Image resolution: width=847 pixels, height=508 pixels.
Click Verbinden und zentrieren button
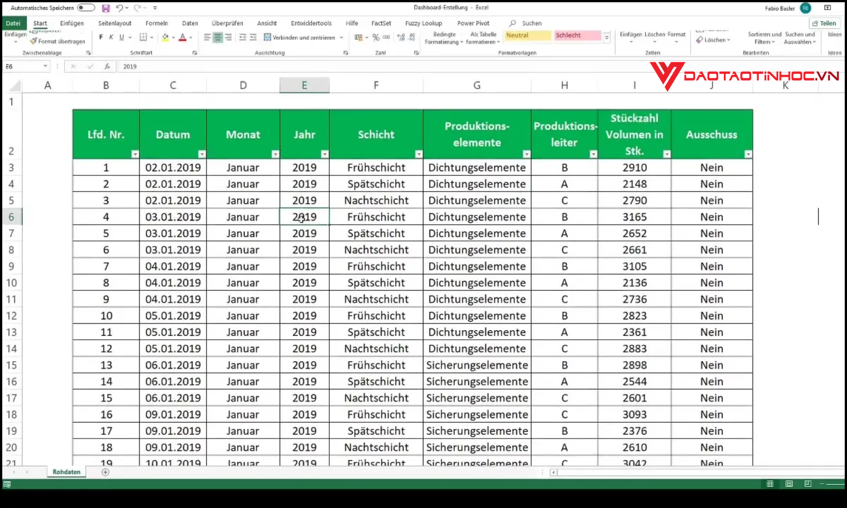tap(303, 37)
